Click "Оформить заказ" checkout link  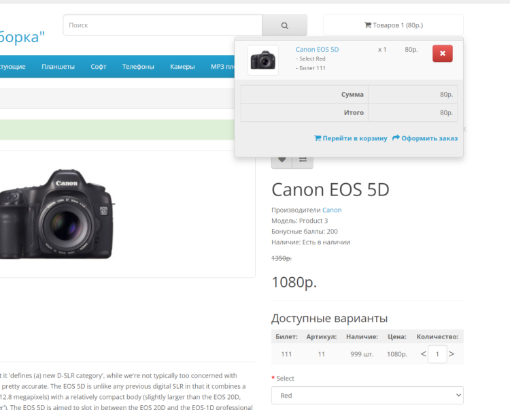(425, 138)
